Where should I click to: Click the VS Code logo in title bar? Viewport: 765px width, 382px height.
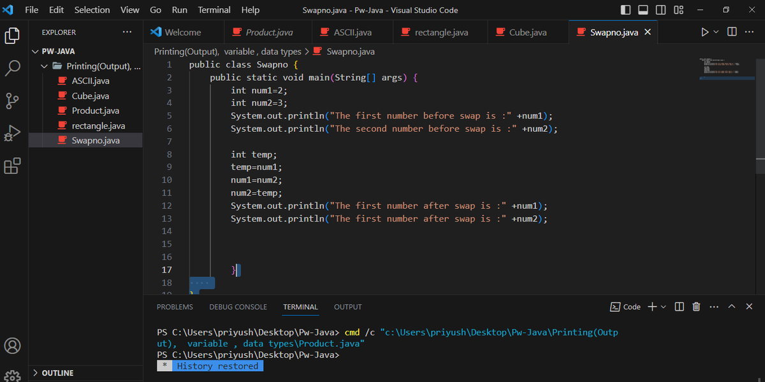coord(8,10)
